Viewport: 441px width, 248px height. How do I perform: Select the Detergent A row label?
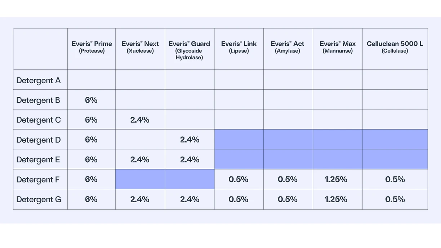click(x=39, y=80)
